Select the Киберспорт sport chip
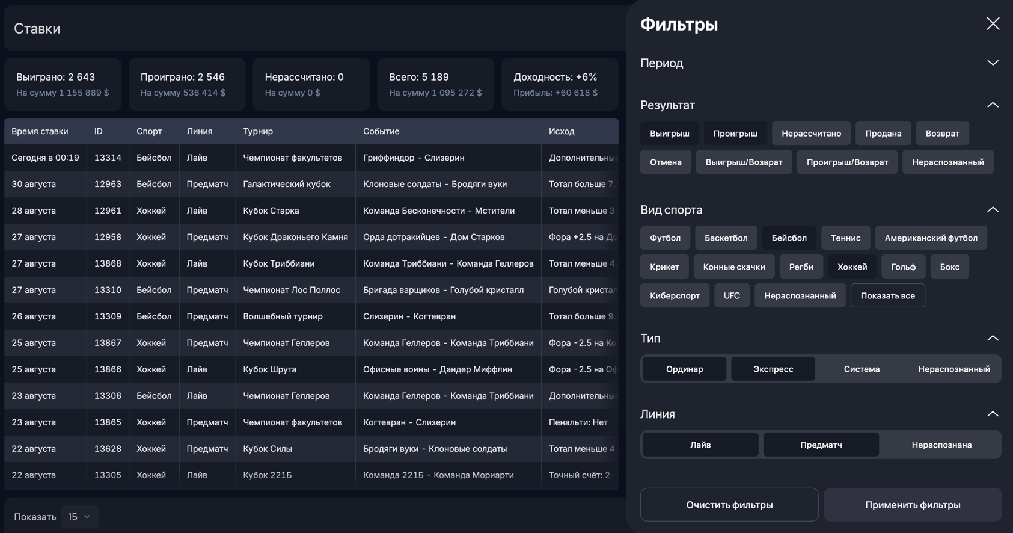 click(675, 296)
